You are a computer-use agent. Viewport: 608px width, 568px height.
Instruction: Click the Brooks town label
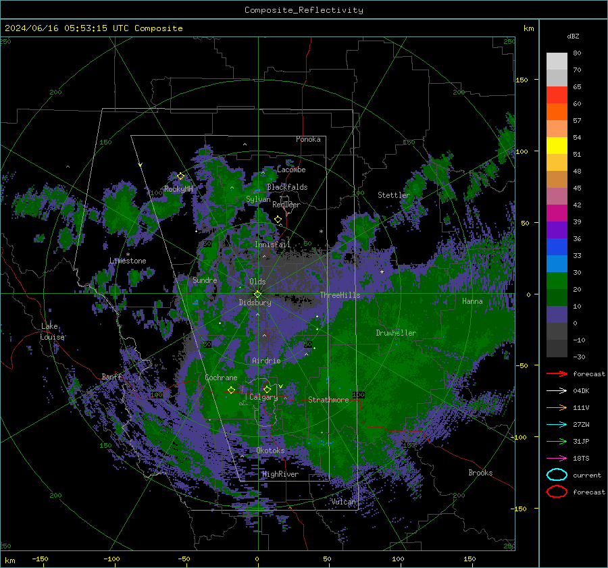pyautogui.click(x=480, y=473)
